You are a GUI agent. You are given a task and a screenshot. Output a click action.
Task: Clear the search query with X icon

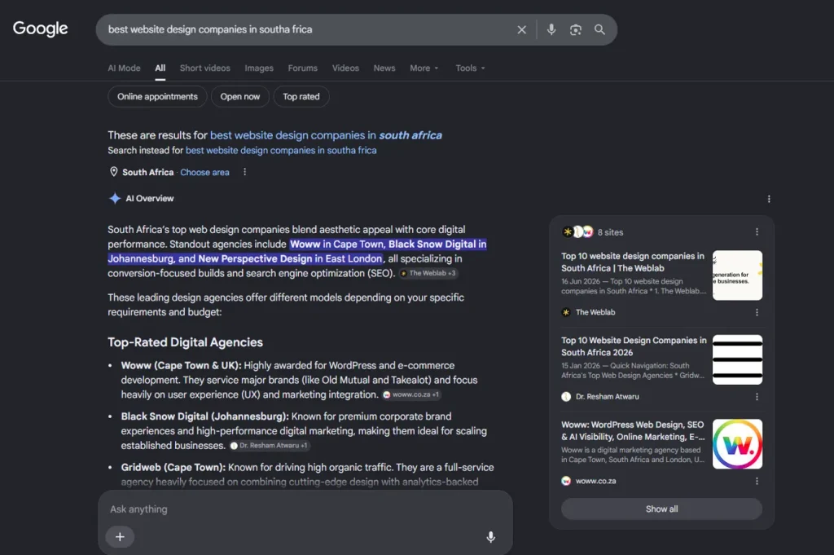tap(521, 30)
